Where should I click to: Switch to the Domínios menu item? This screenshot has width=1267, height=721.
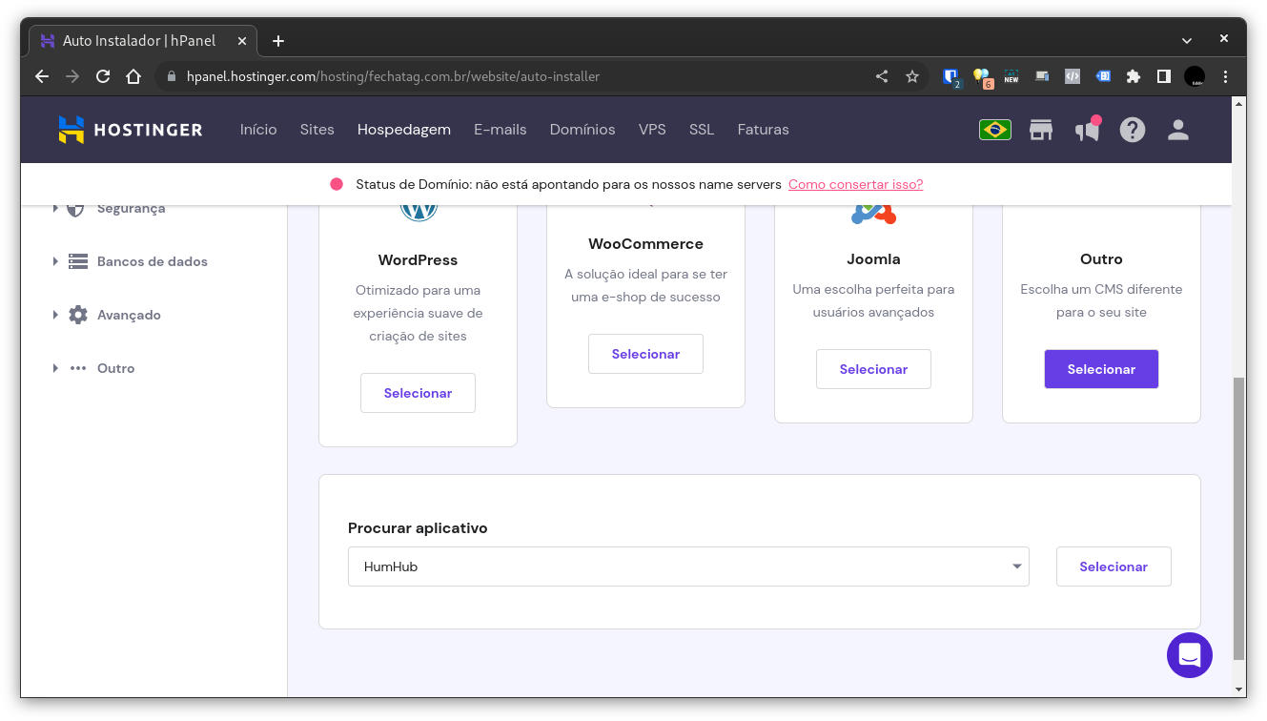click(x=582, y=129)
